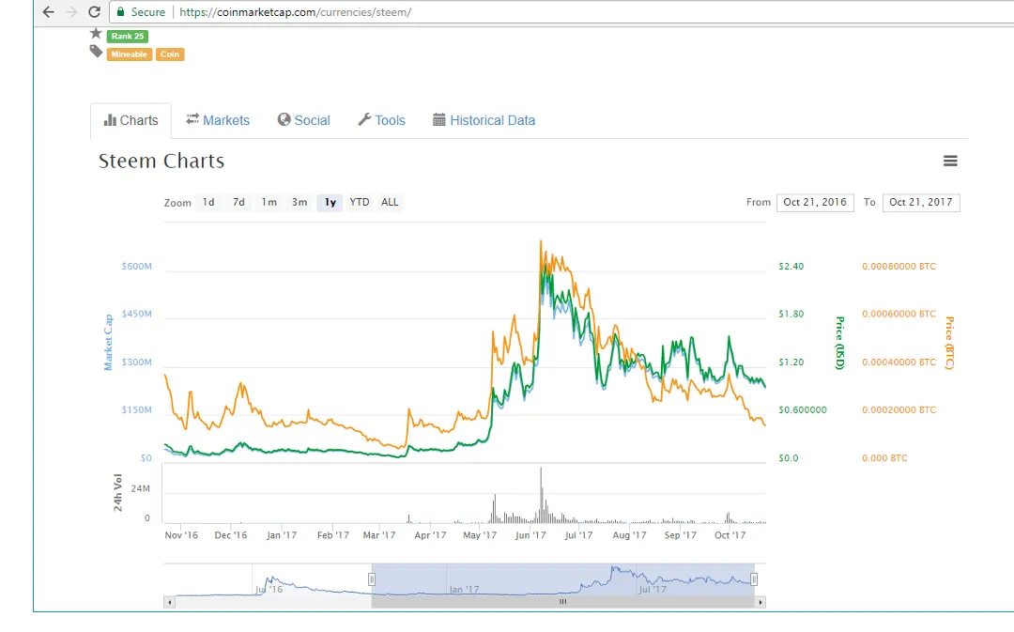This screenshot has width=1014, height=632.
Task: Click the Markets tab arrows icon
Action: [x=192, y=119]
